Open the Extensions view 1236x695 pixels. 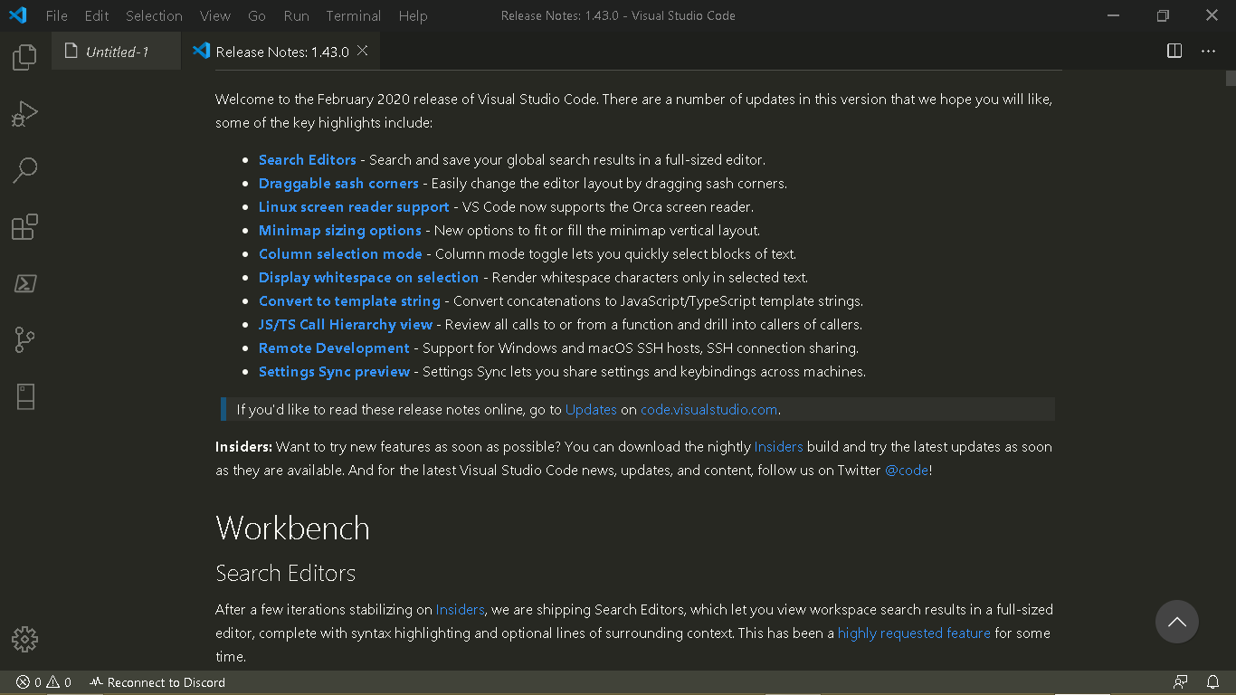click(24, 226)
